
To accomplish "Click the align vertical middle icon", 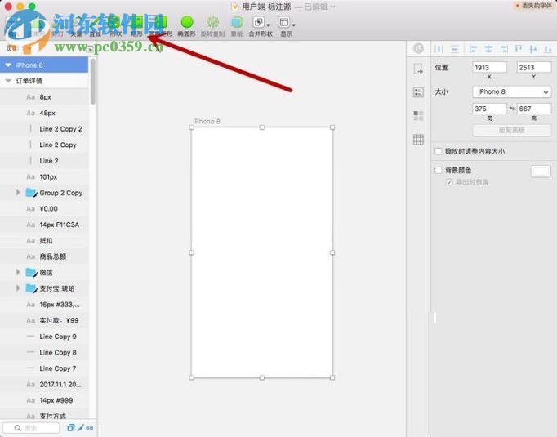I will (x=532, y=49).
